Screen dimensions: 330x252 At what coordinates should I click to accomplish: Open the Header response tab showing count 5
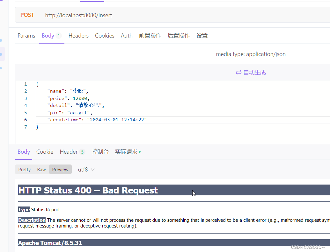(70, 152)
